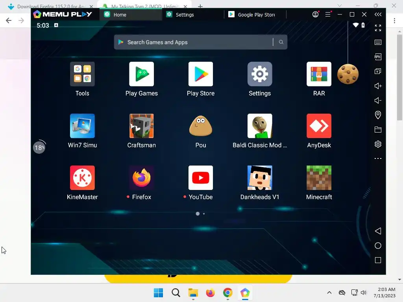
Task: Show hidden system tray icons
Action: pyautogui.click(x=329, y=293)
